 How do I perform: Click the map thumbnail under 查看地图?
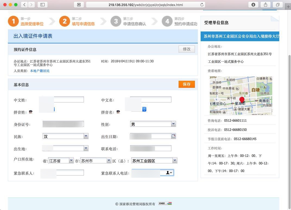pos(241,96)
